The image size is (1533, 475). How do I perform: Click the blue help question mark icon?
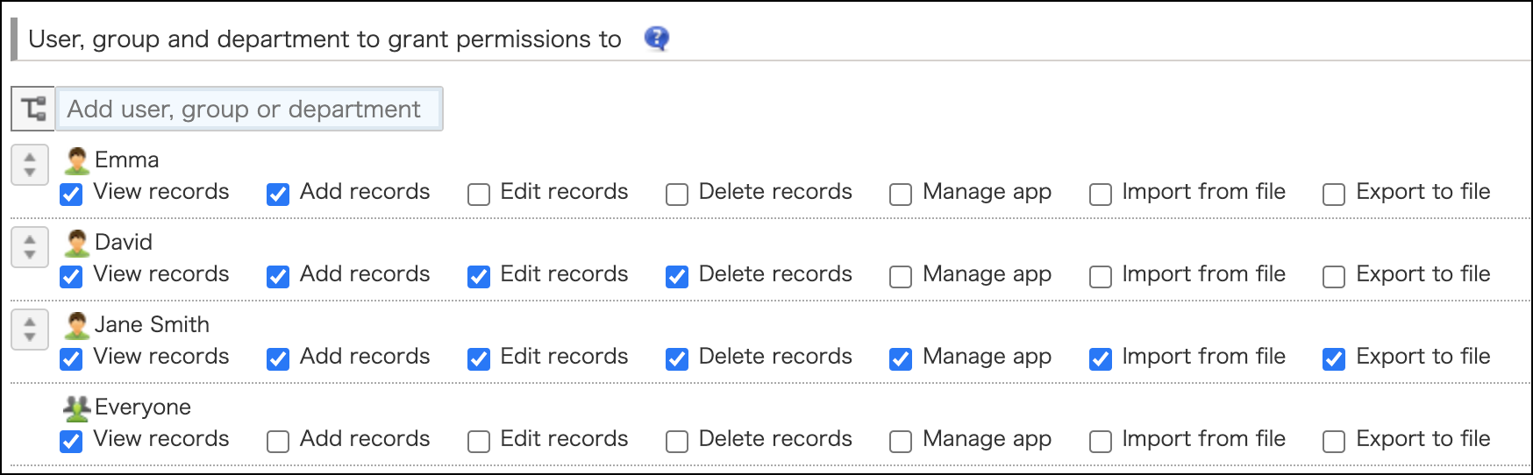(x=656, y=39)
